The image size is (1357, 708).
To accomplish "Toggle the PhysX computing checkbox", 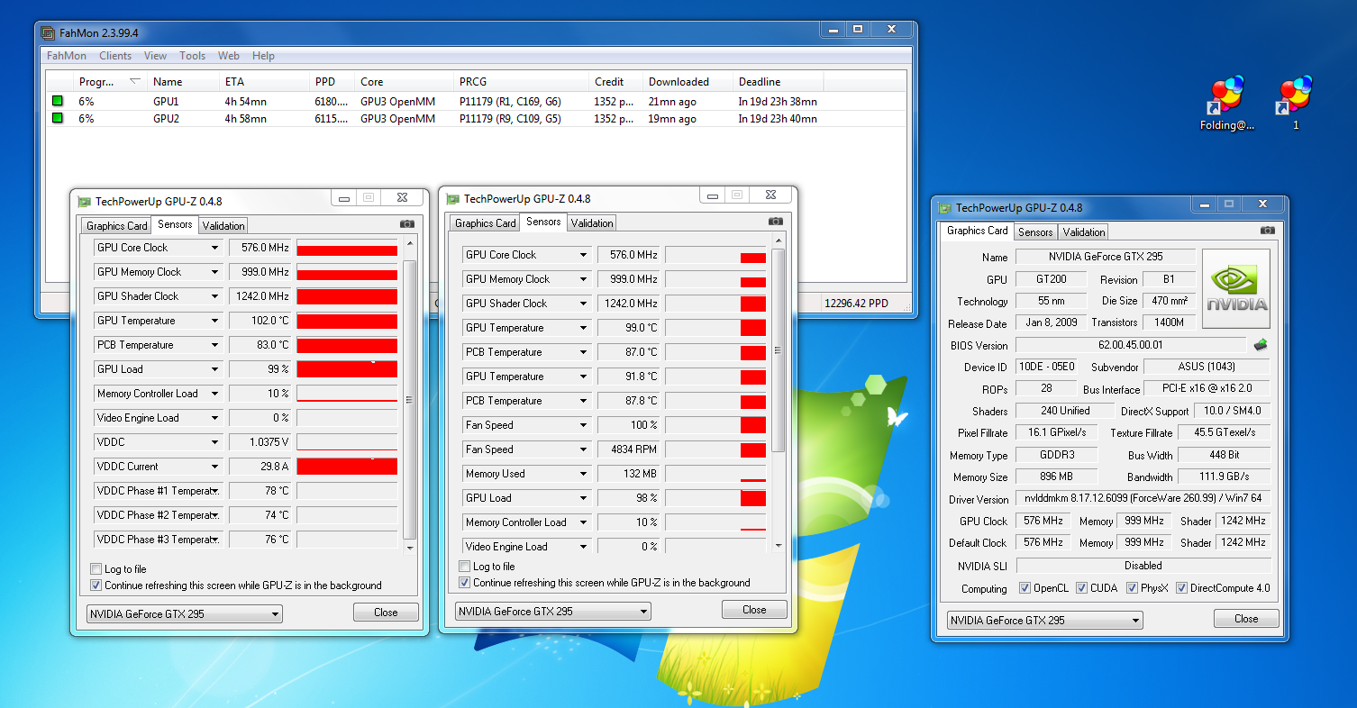I will (1133, 588).
